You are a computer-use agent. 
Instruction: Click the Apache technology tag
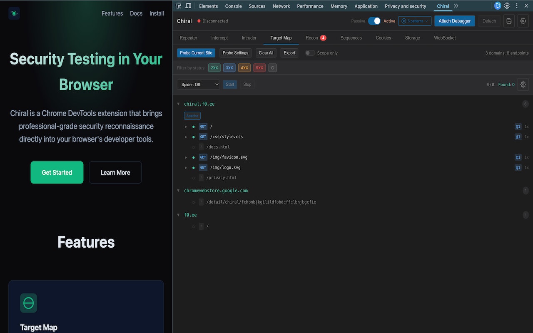click(192, 116)
